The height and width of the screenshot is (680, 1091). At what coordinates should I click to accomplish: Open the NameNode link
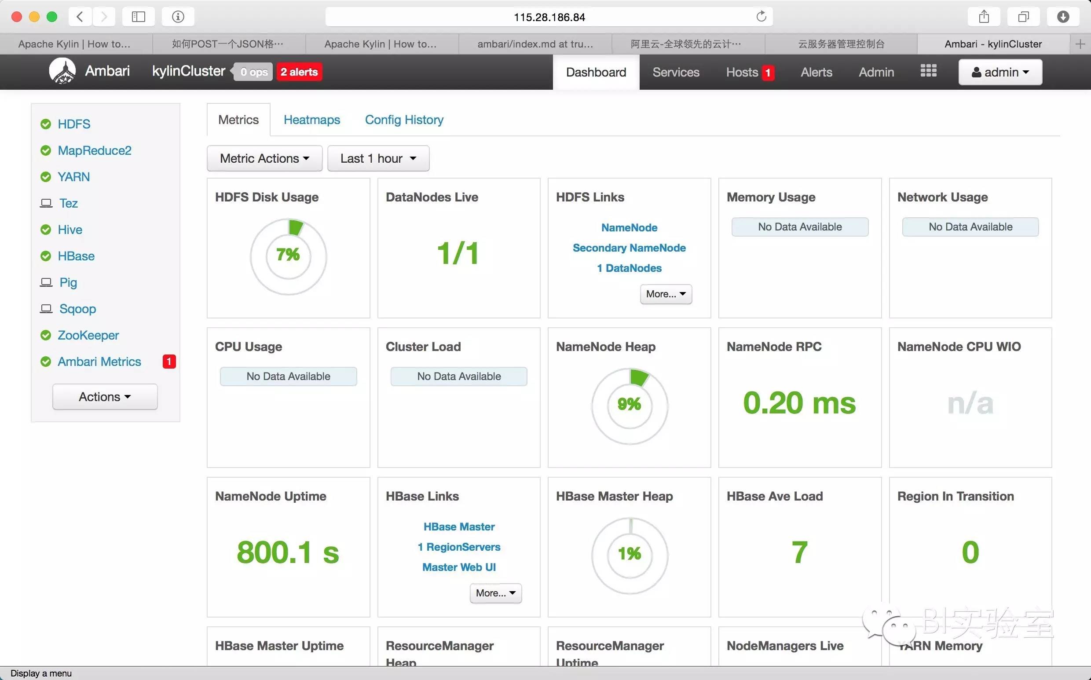[629, 227]
